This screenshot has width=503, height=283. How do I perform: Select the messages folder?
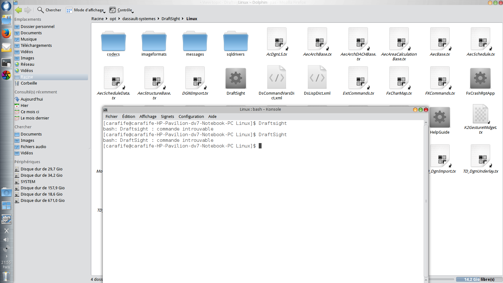click(x=195, y=41)
